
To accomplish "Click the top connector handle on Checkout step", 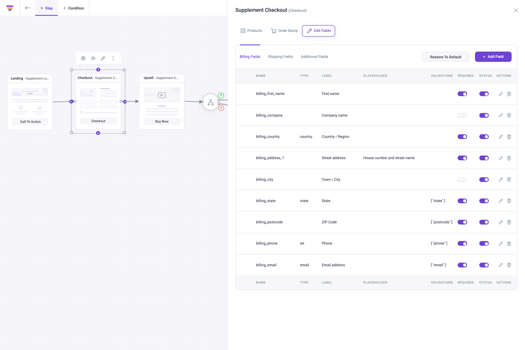I will [98, 70].
